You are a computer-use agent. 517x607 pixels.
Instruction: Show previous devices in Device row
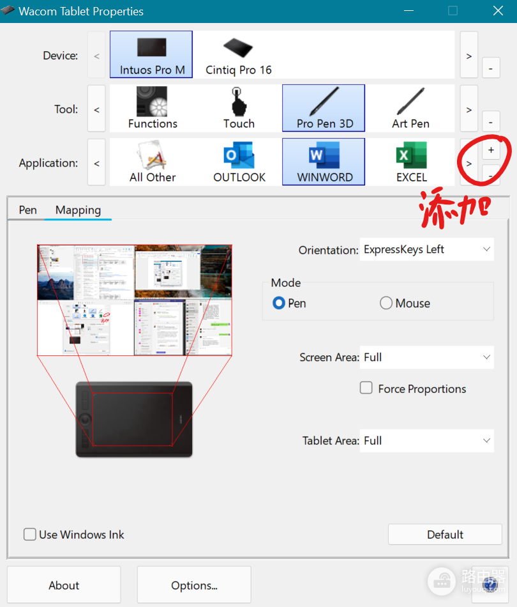96,54
